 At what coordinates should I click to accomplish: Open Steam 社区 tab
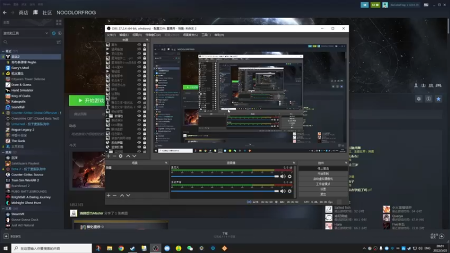click(47, 12)
